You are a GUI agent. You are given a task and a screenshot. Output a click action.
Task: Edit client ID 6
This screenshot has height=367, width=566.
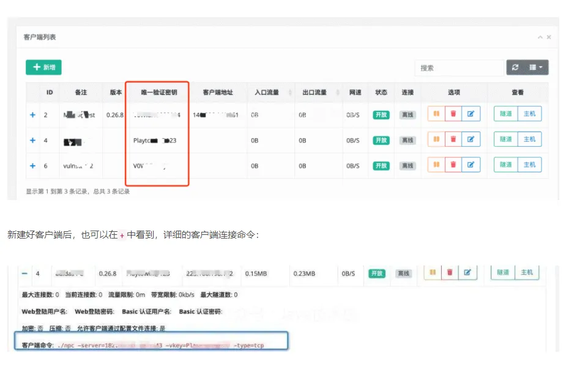(471, 165)
